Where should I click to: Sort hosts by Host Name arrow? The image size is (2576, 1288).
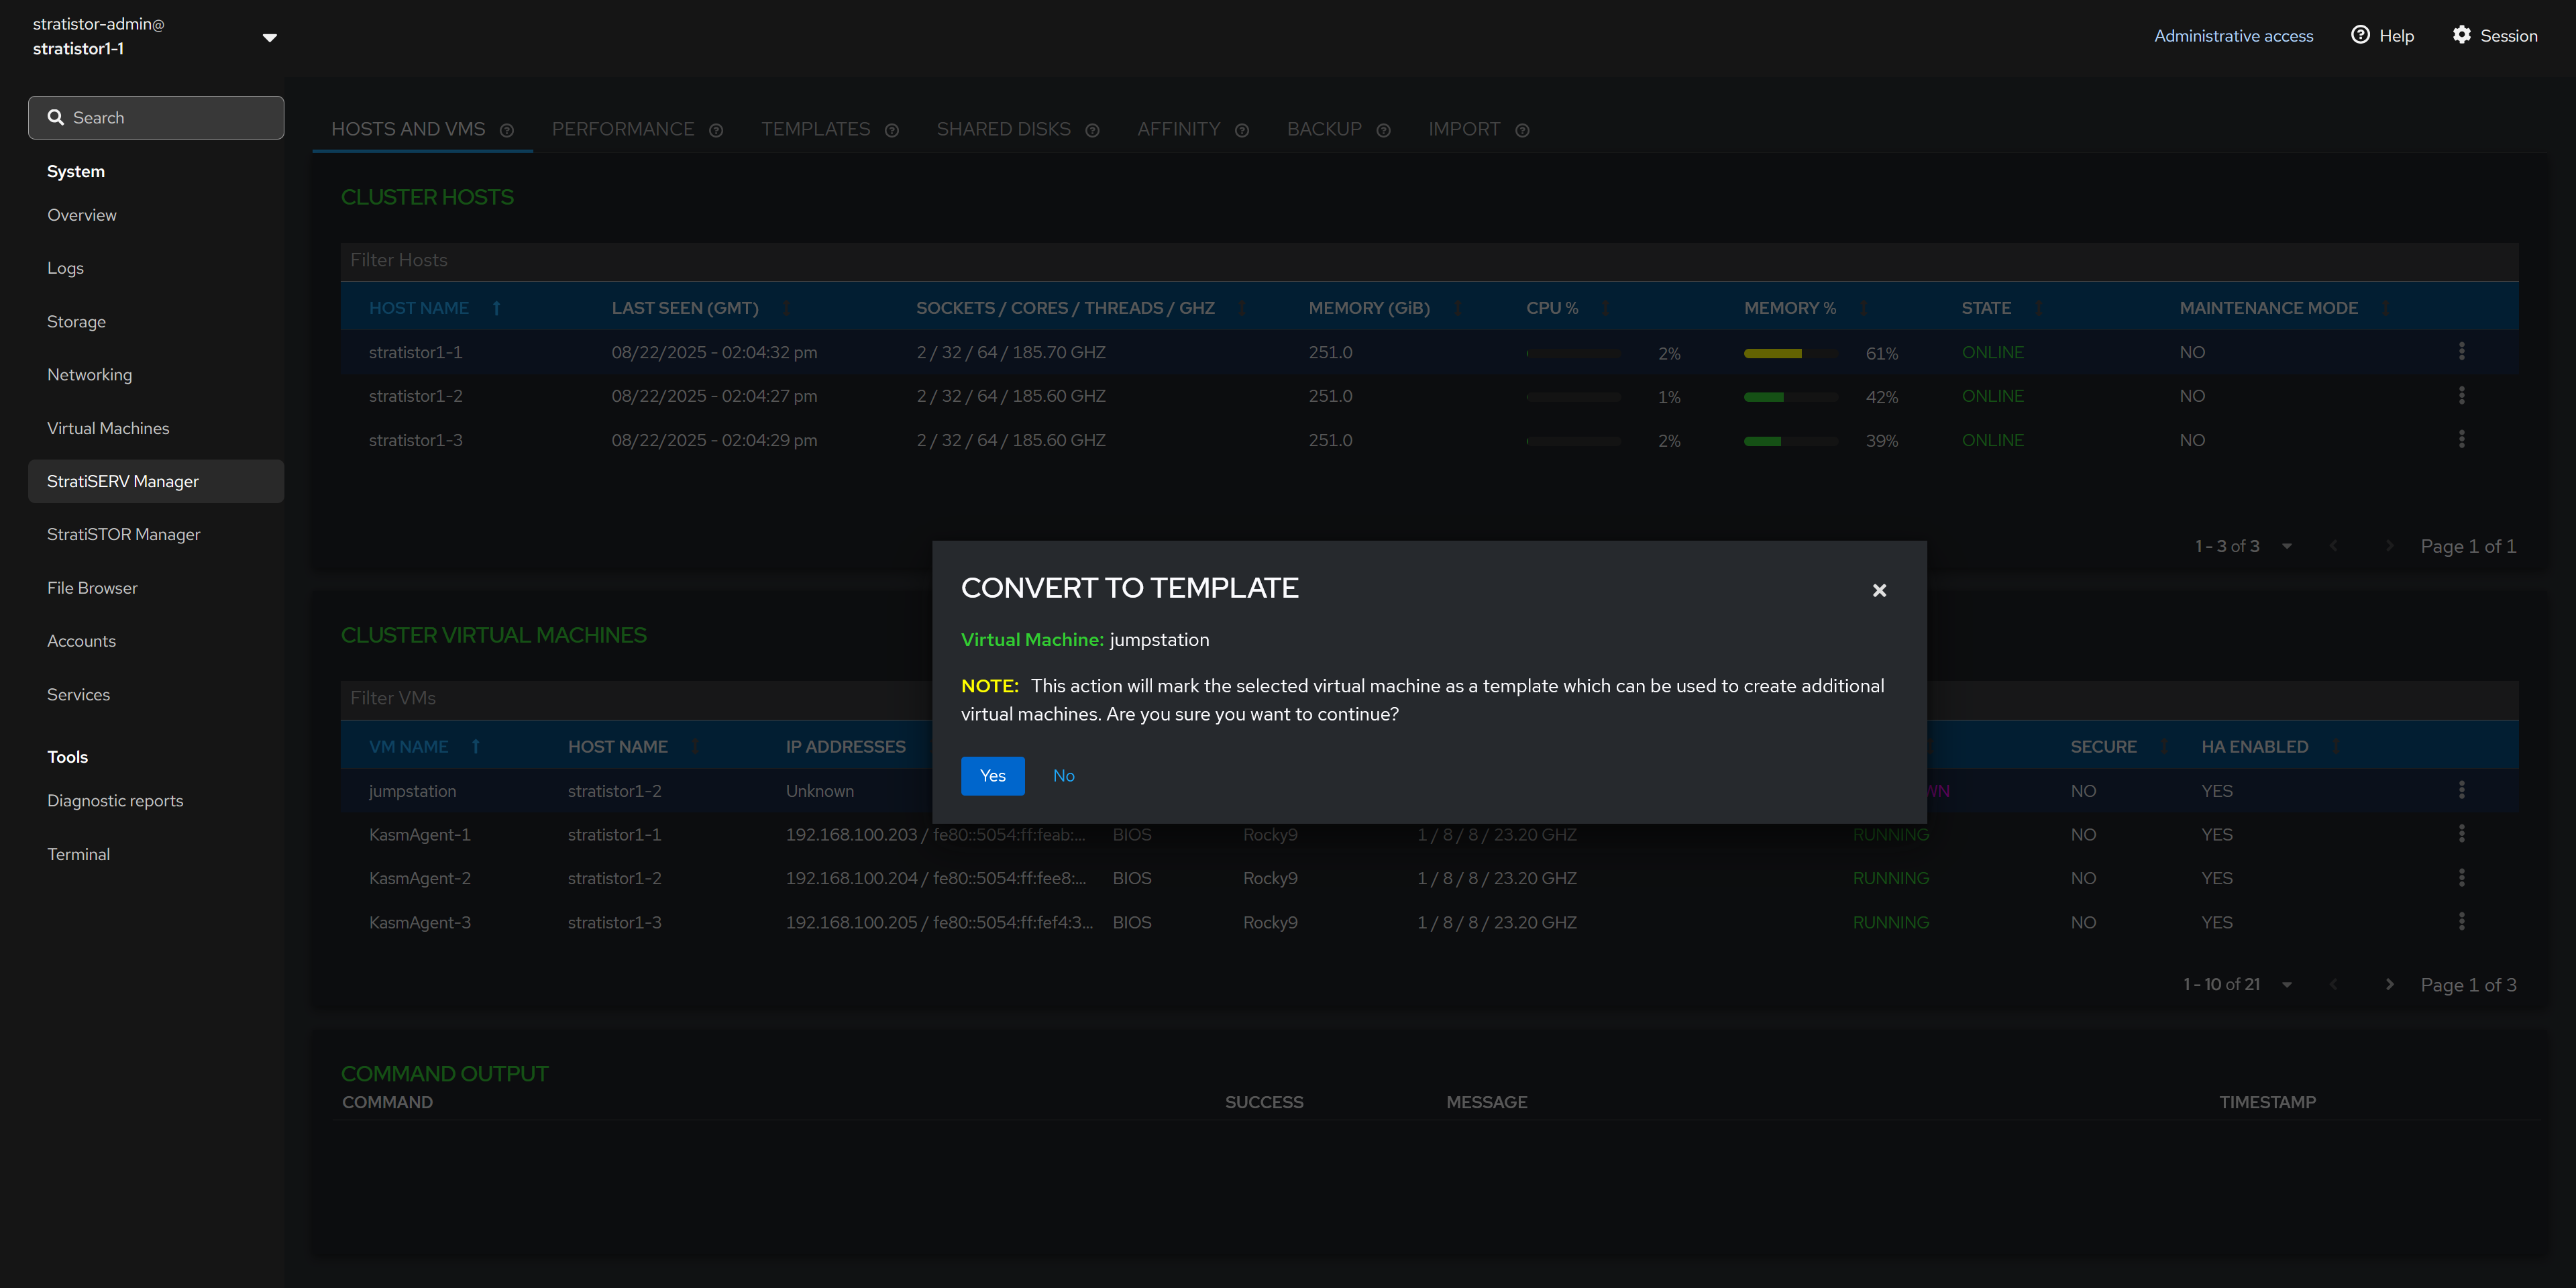pyautogui.click(x=496, y=309)
